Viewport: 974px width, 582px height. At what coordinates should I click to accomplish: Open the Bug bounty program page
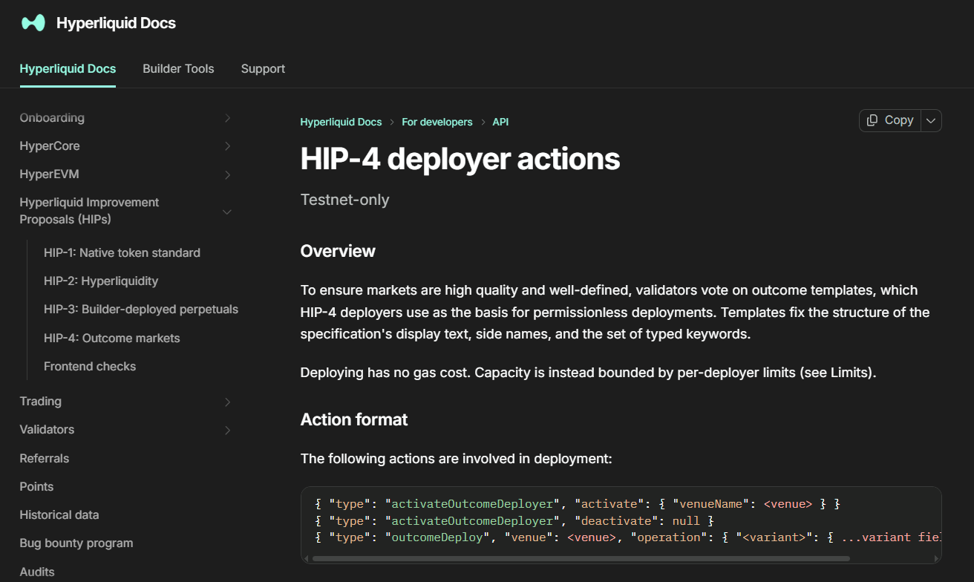[76, 543]
